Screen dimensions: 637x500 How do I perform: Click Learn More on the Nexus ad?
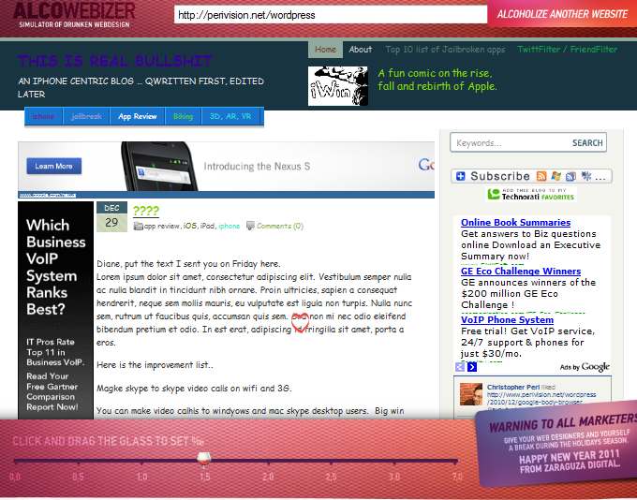(x=53, y=166)
